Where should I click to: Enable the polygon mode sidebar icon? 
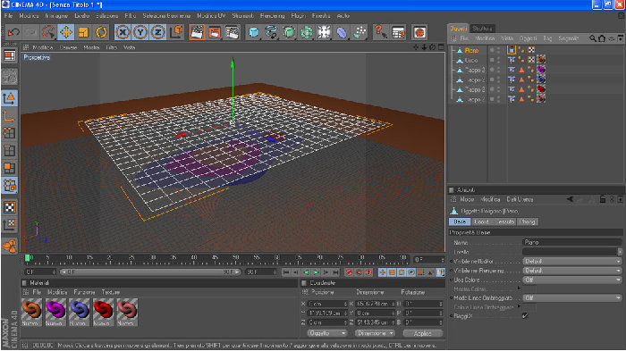[9, 168]
